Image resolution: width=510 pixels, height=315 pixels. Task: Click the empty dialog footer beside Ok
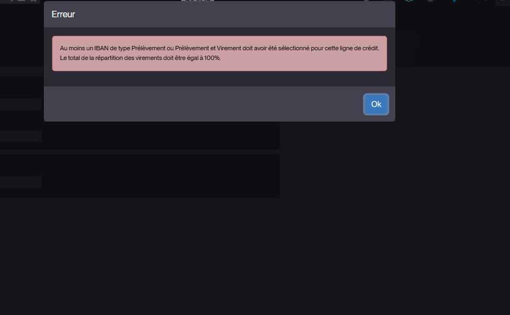203,104
